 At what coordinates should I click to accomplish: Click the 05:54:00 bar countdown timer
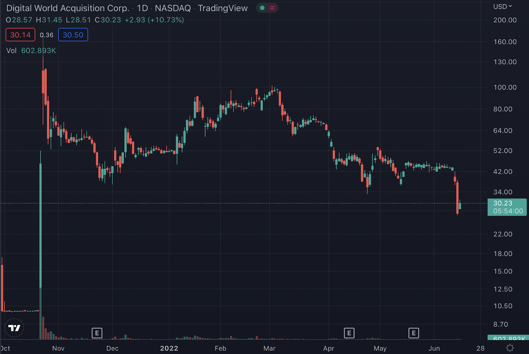[508, 211]
